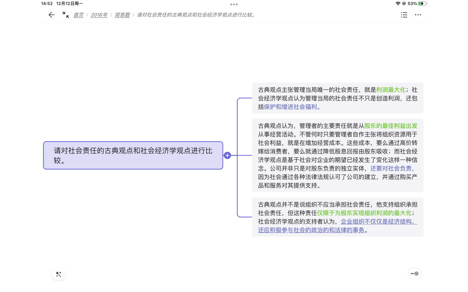Tap the three-dot handle at screen top center
Image resolution: width=468 pixels, height=292 pixels.
[234, 4]
